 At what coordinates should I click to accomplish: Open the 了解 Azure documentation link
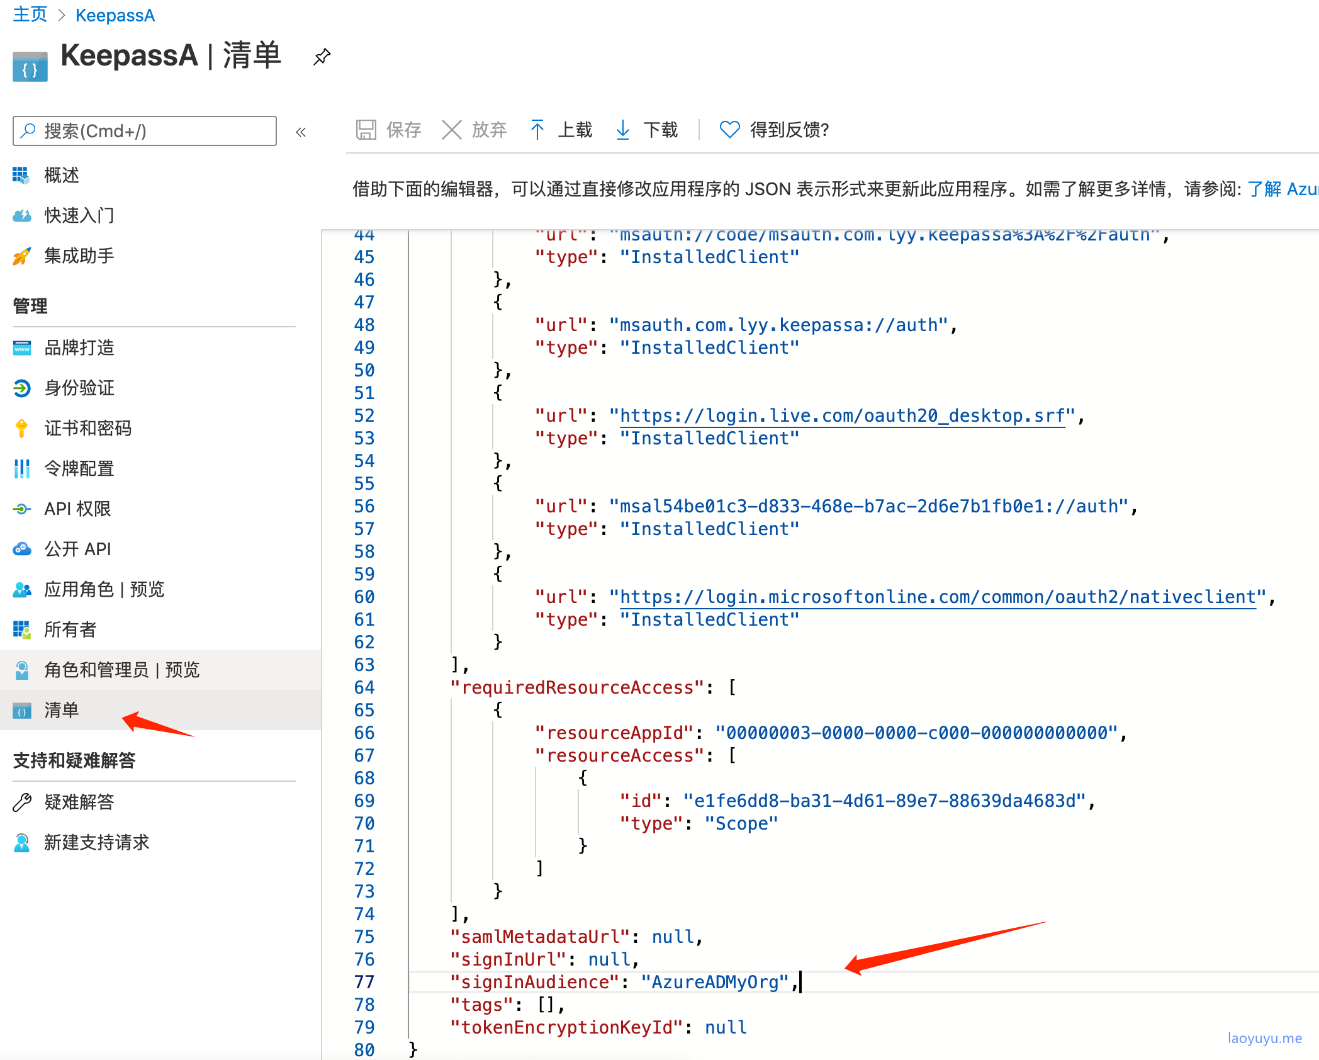coord(1283,189)
